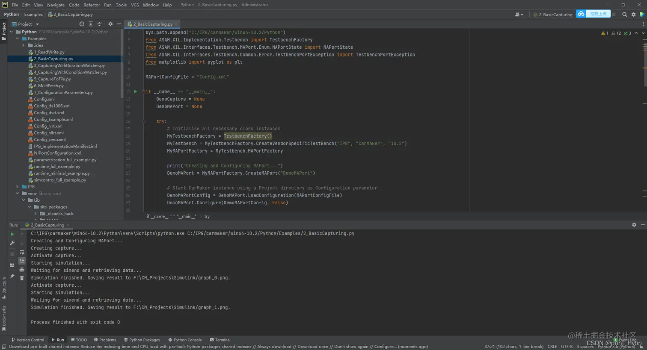Open the Problems tool window
Screen dimensions: 647x350
[x=105, y=340]
